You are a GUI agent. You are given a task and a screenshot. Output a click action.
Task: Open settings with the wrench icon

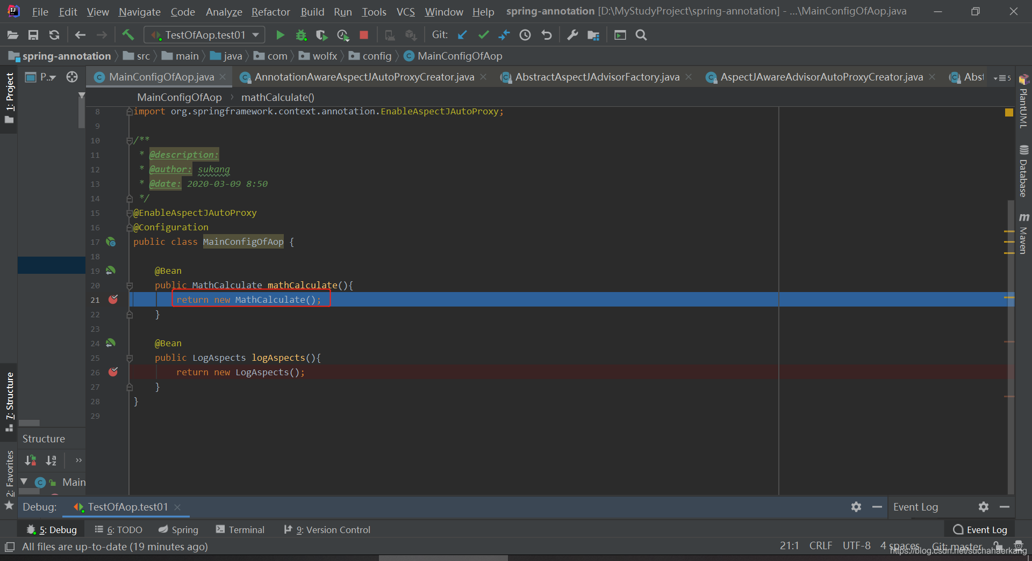[x=572, y=35]
